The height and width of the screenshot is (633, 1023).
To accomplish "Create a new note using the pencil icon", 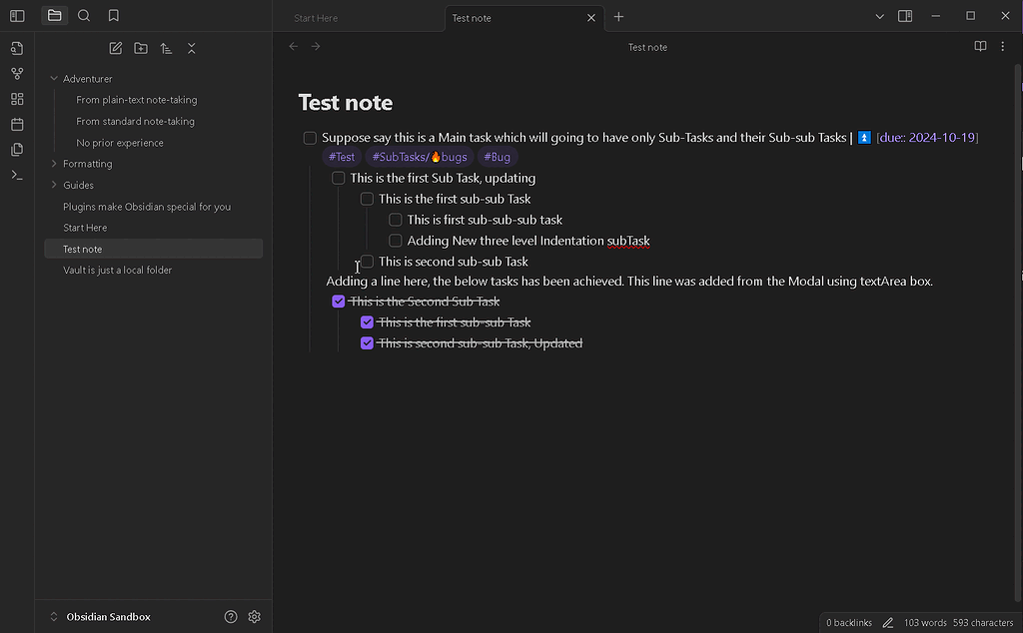I will [x=115, y=47].
